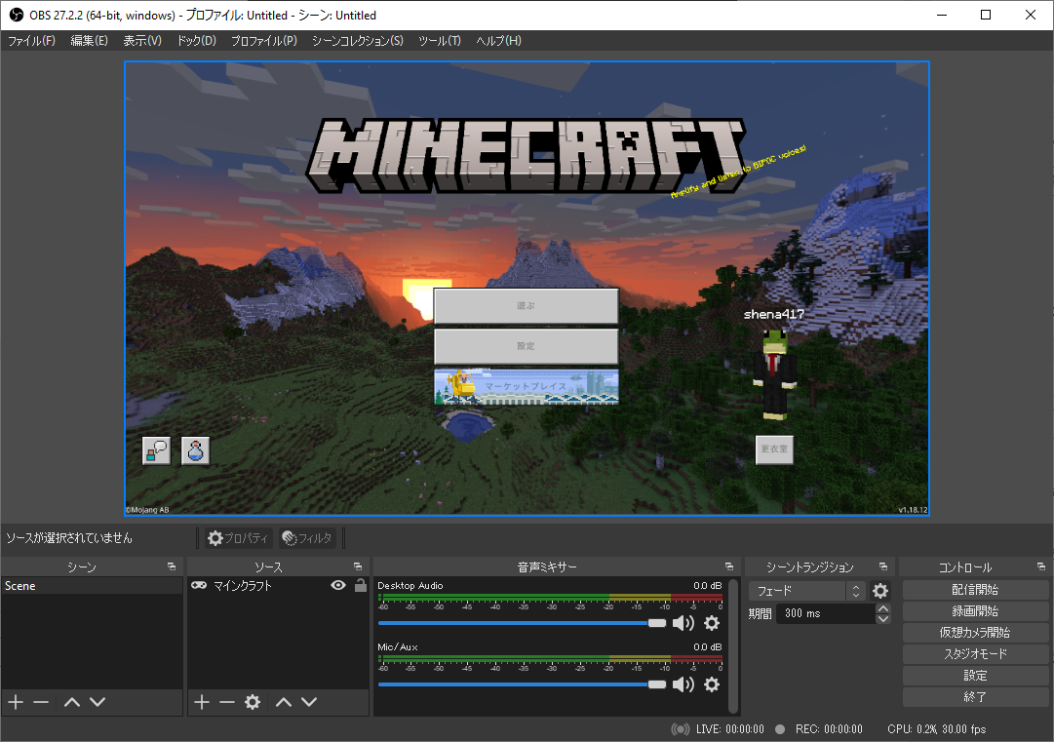Toggle lock on マインクラフト source
This screenshot has width=1054, height=742.
[360, 586]
